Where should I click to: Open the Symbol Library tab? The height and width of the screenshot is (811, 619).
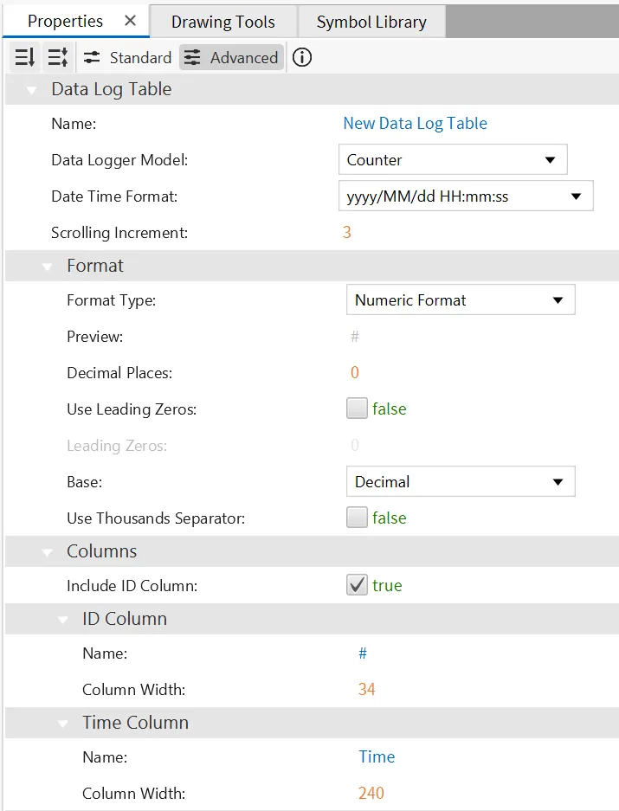tap(371, 22)
